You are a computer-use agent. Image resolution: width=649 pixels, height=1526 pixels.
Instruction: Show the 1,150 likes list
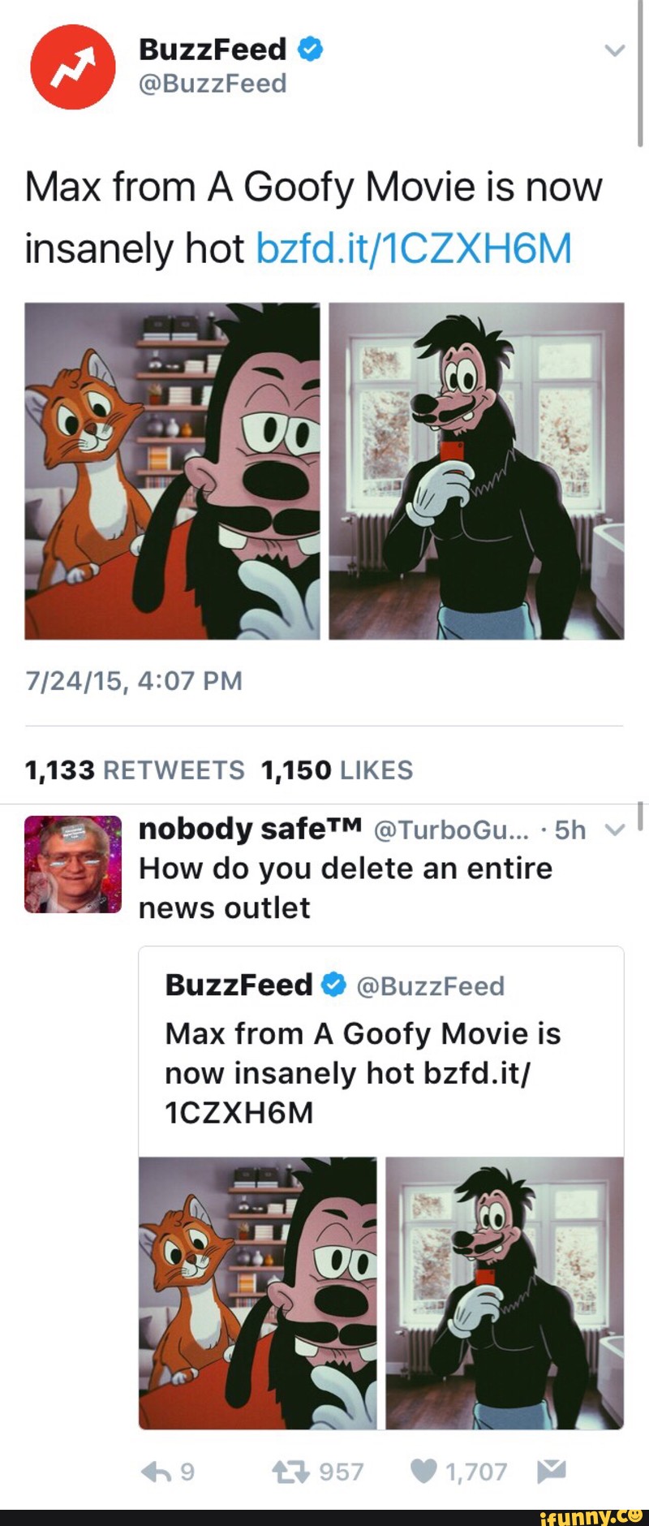[337, 769]
